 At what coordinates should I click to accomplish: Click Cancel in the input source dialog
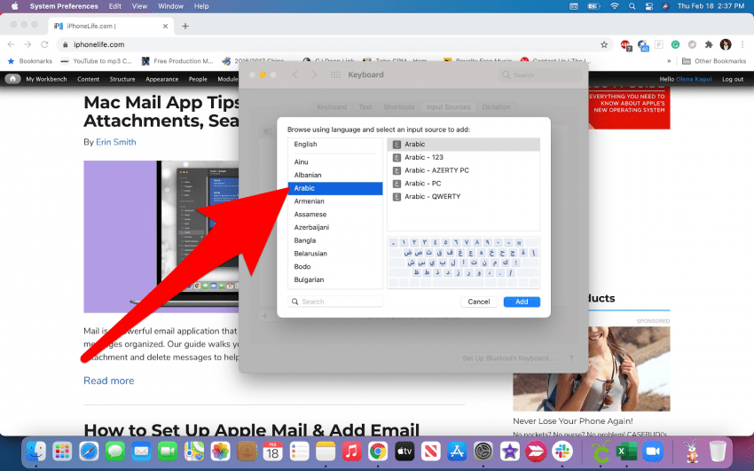[479, 302]
